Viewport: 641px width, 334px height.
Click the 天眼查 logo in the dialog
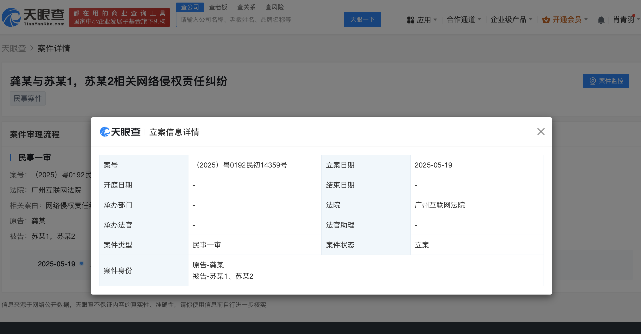[x=120, y=132]
